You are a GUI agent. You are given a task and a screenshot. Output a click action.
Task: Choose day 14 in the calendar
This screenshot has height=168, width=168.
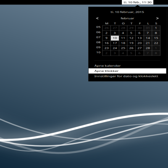pos(148,38)
